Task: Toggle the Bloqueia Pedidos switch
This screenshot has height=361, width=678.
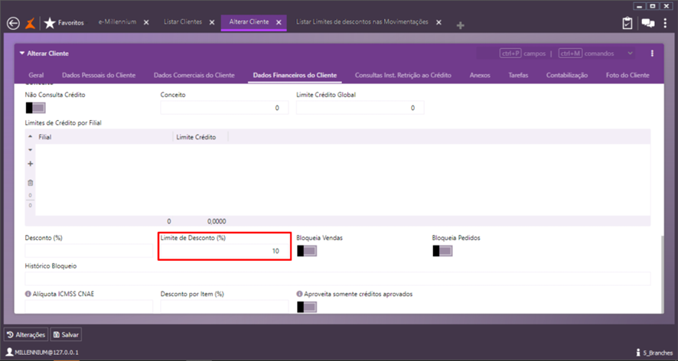Action: [x=442, y=251]
